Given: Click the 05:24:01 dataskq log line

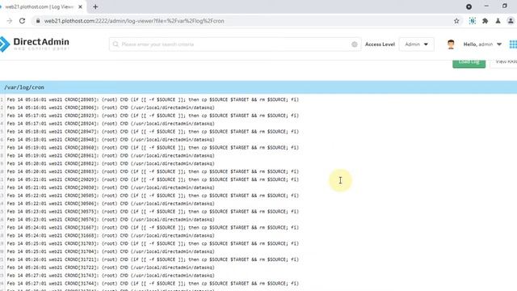Looking at the screenshot, I should 111,235.
